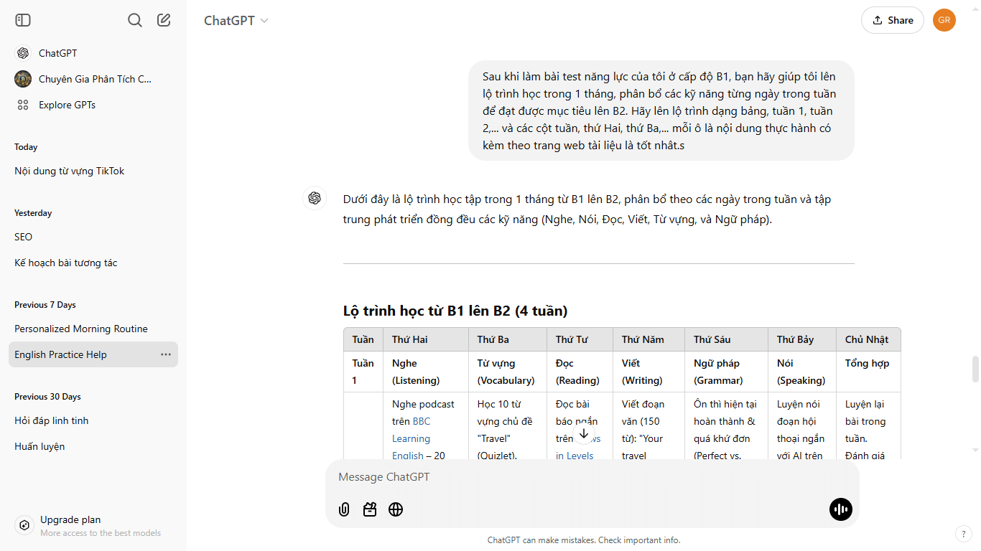Screen dimensions: 981x551
Task: Click the attach file paperclip icon
Action: pyautogui.click(x=344, y=509)
